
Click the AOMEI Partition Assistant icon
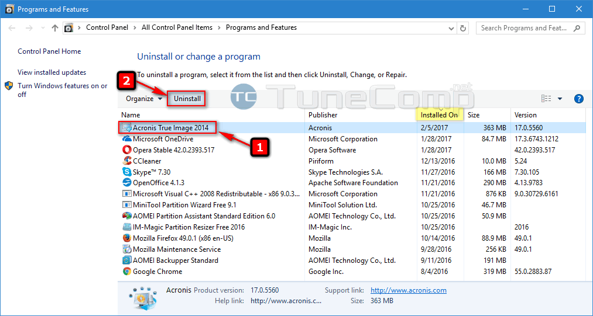pos(126,216)
